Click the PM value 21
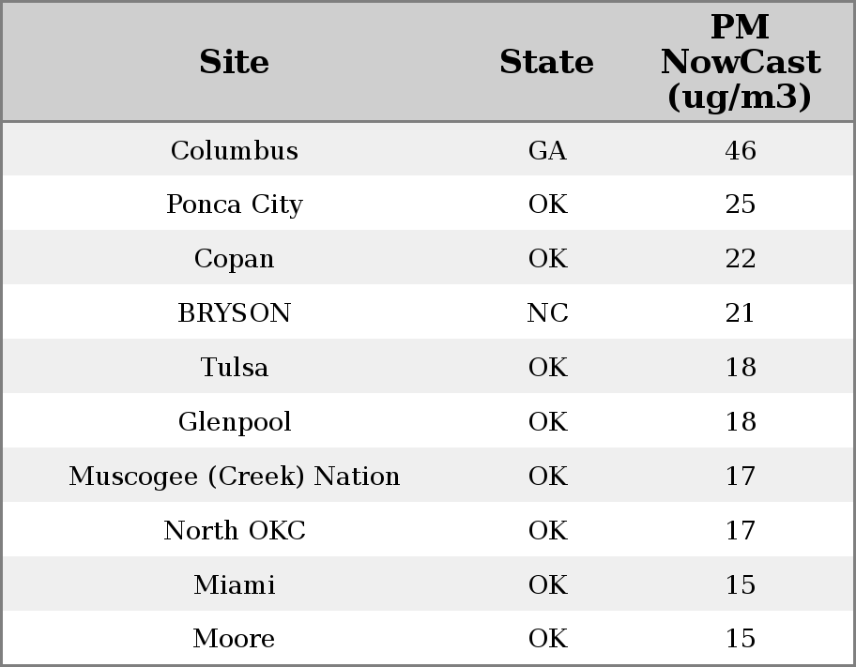This screenshot has height=667, width=856. (x=741, y=313)
